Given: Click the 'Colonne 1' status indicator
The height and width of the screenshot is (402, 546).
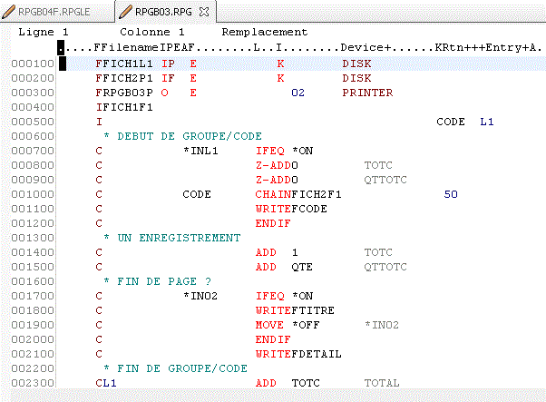Looking at the screenshot, I should click(151, 32).
